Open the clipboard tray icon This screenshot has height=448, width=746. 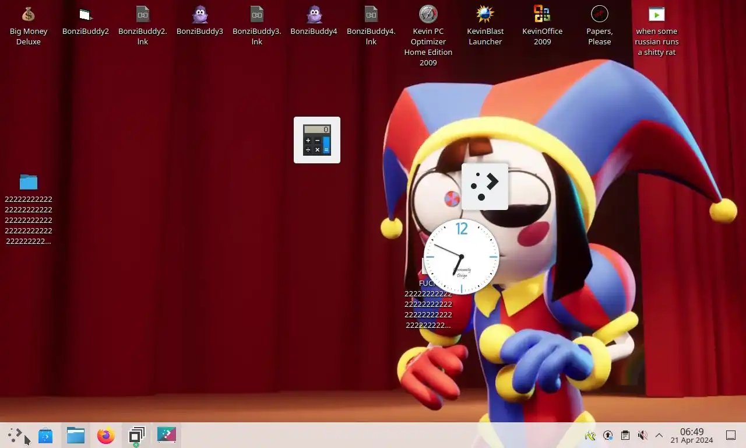625,435
